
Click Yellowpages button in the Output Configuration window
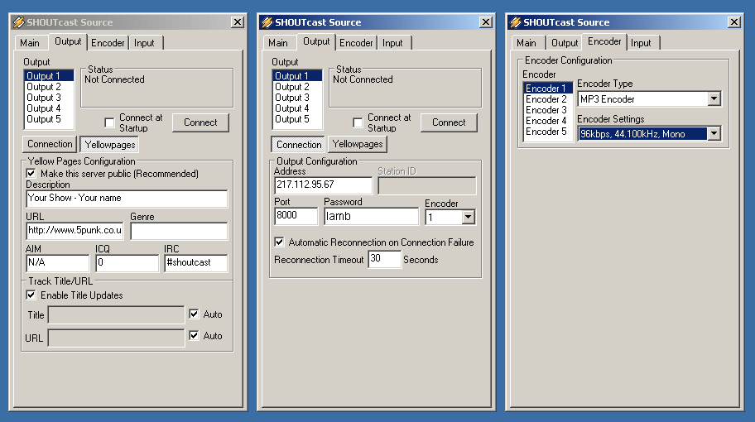tap(358, 144)
